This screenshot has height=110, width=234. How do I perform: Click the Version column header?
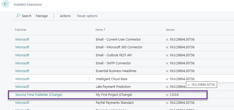coord(170,30)
